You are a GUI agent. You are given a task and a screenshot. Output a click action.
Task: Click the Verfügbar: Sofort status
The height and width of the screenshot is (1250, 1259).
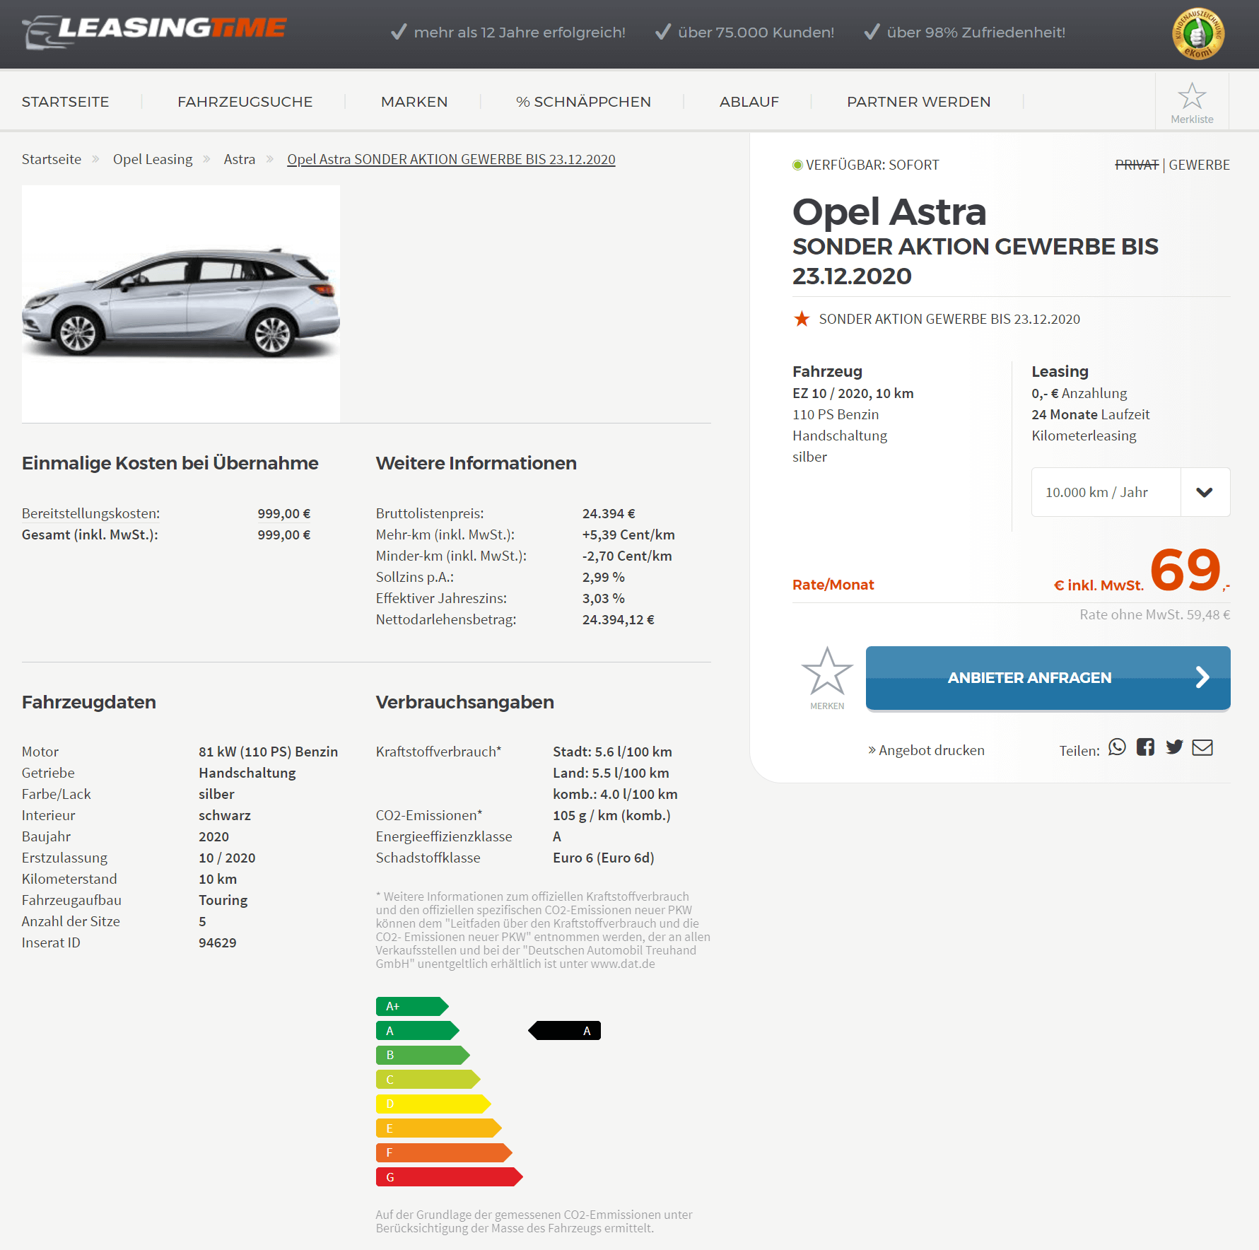[x=866, y=165]
